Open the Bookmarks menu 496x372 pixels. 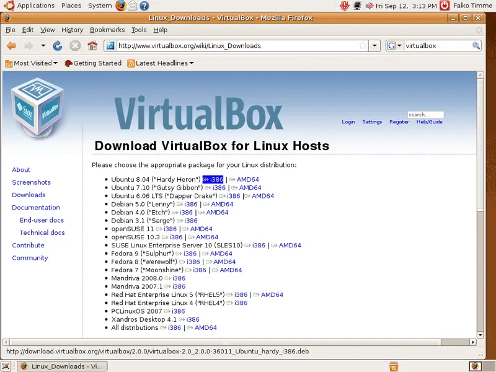pos(107,30)
